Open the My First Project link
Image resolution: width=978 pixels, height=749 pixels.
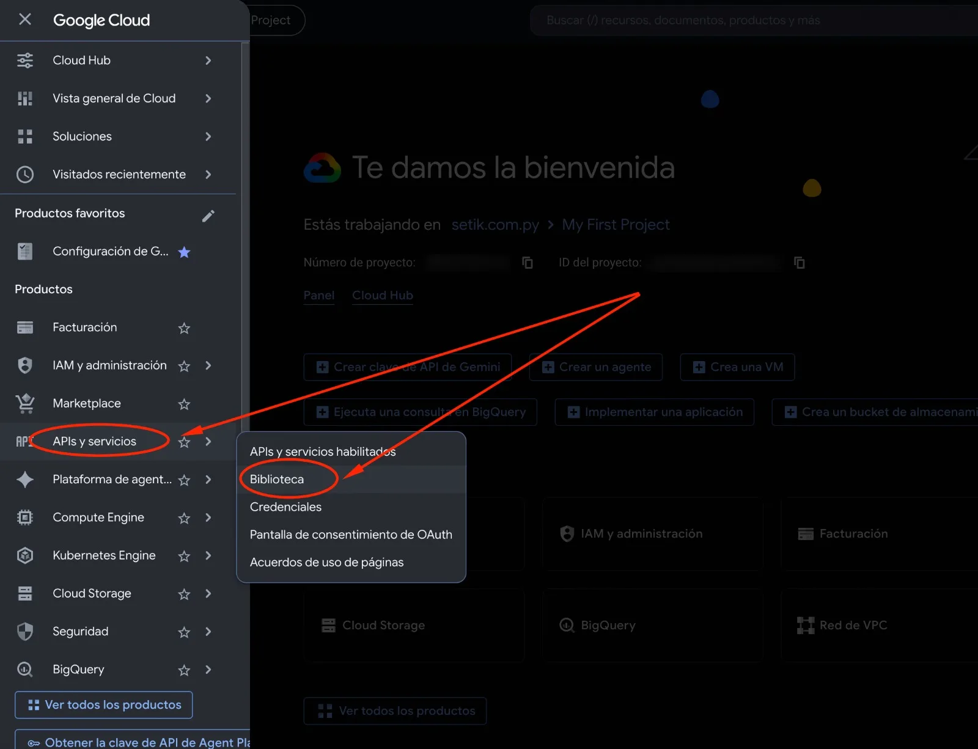(616, 225)
